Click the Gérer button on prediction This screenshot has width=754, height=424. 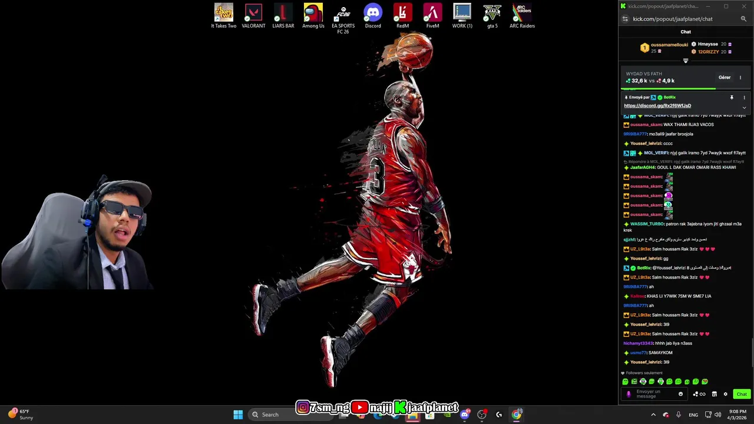pos(725,77)
